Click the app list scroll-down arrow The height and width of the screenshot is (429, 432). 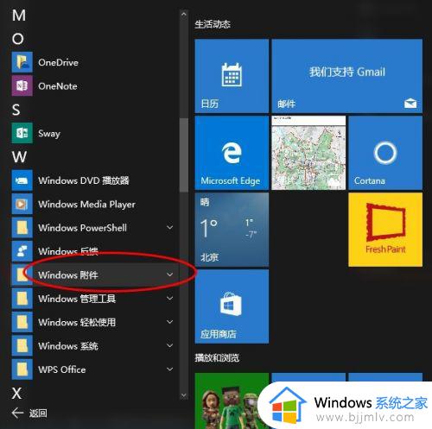point(184,395)
